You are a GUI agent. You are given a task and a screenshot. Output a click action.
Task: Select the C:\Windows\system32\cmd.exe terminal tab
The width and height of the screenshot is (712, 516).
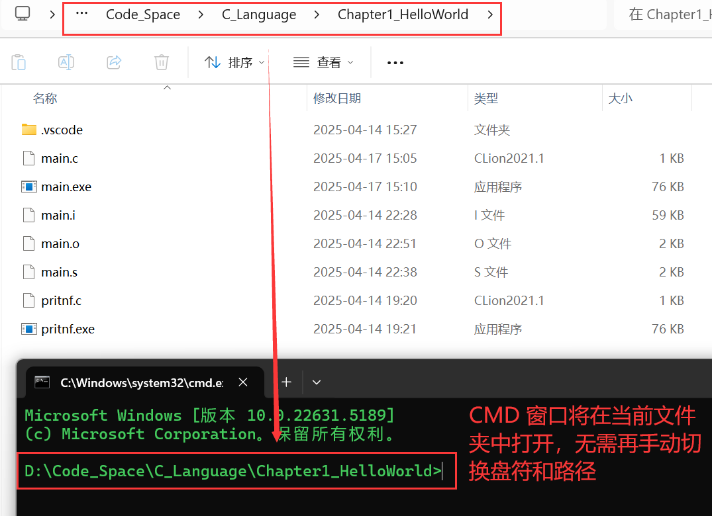pos(145,382)
